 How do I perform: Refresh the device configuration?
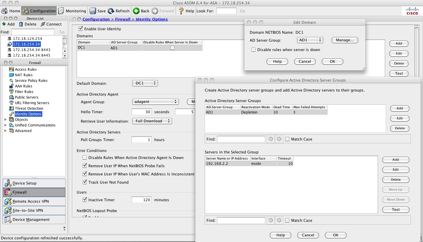click(119, 11)
